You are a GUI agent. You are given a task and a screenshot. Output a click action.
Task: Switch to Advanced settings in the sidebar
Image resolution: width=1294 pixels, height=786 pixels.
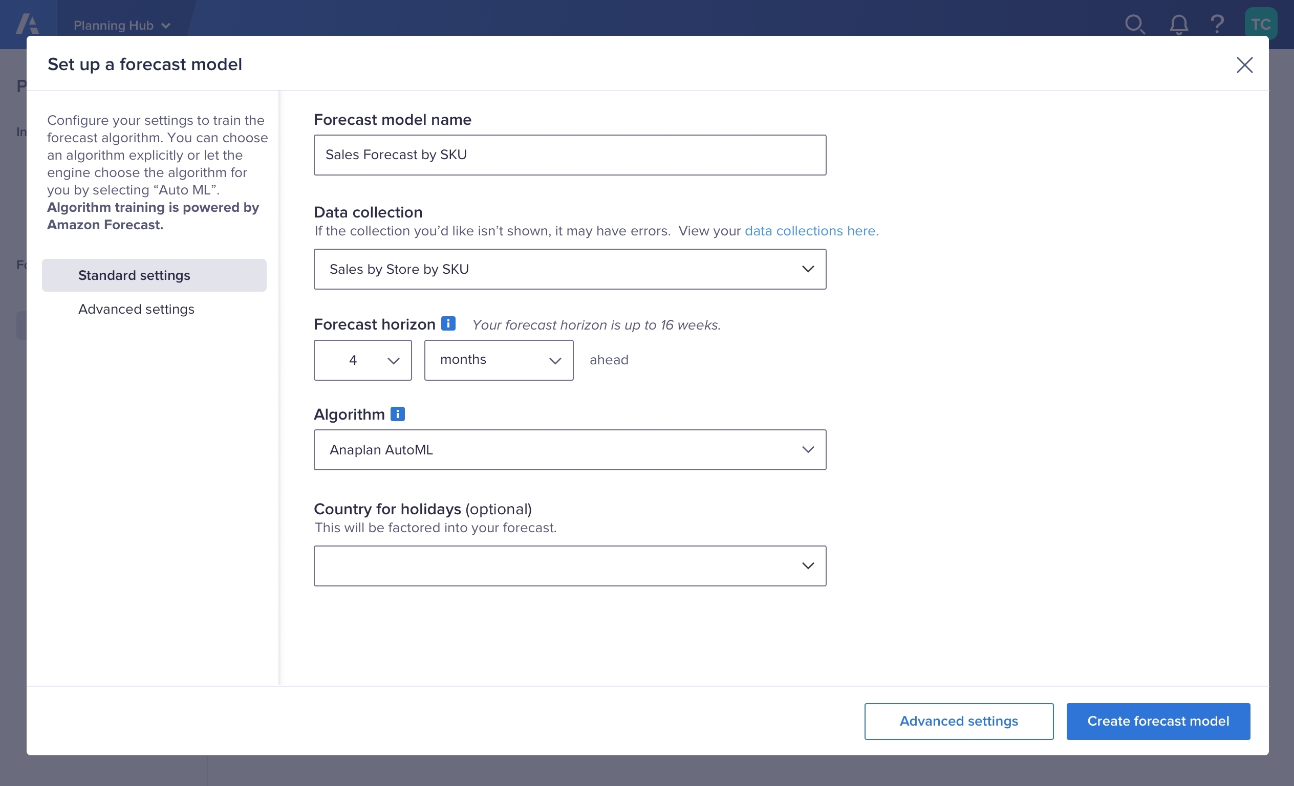[x=136, y=309]
